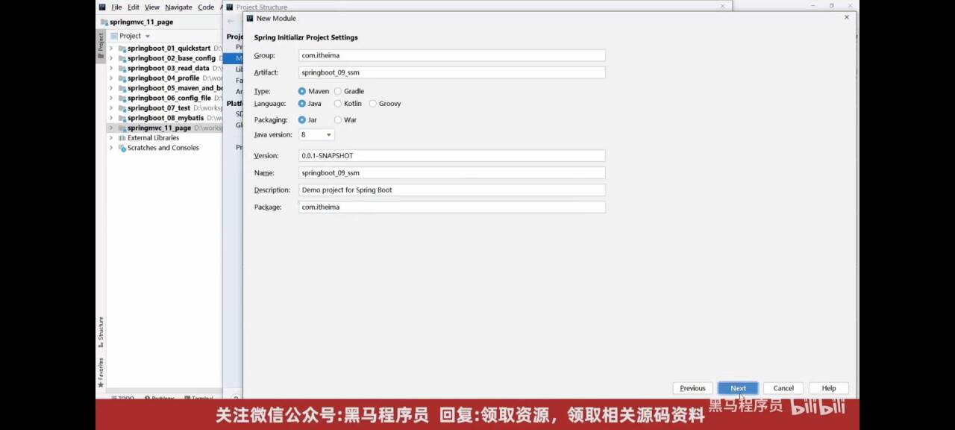Click the springboot_05_maven_and_boot module folder icon
The height and width of the screenshot is (430, 955).
tap(122, 88)
